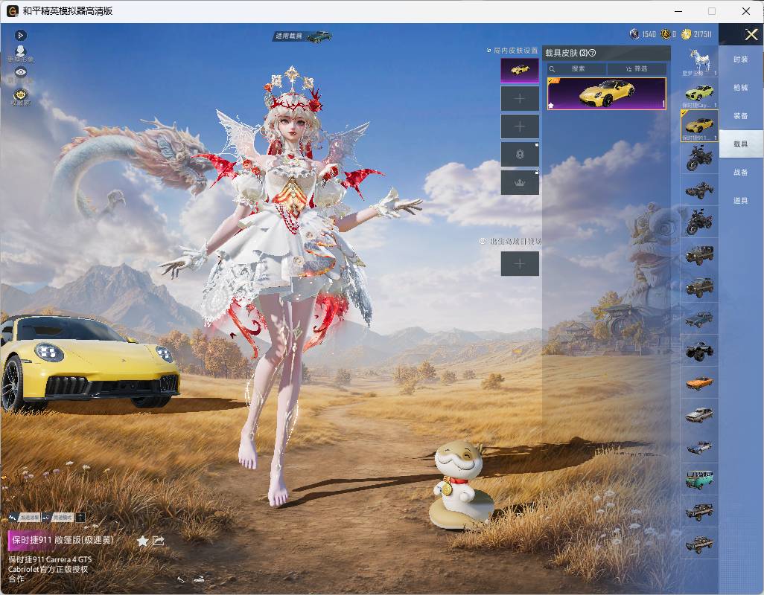764x595 pixels.
Task: Expand the 局内皮肤设置 section header
Action: tap(512, 50)
